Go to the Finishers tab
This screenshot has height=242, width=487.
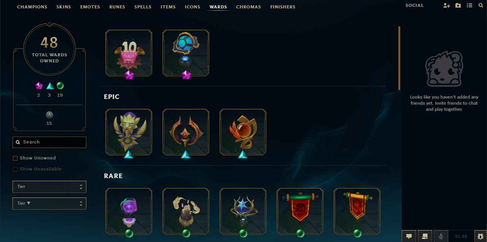283,7
